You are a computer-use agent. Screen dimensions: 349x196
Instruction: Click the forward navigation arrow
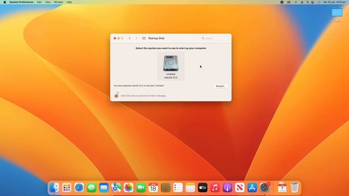tap(136, 38)
